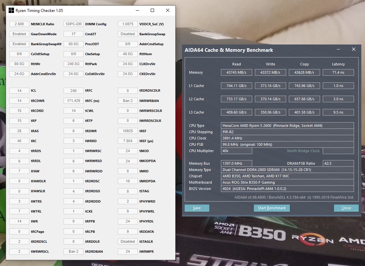Select the tRFC (ns) value 171,429
Image resolution: width=365 pixels, height=266 pixels.
pyautogui.click(x=74, y=101)
